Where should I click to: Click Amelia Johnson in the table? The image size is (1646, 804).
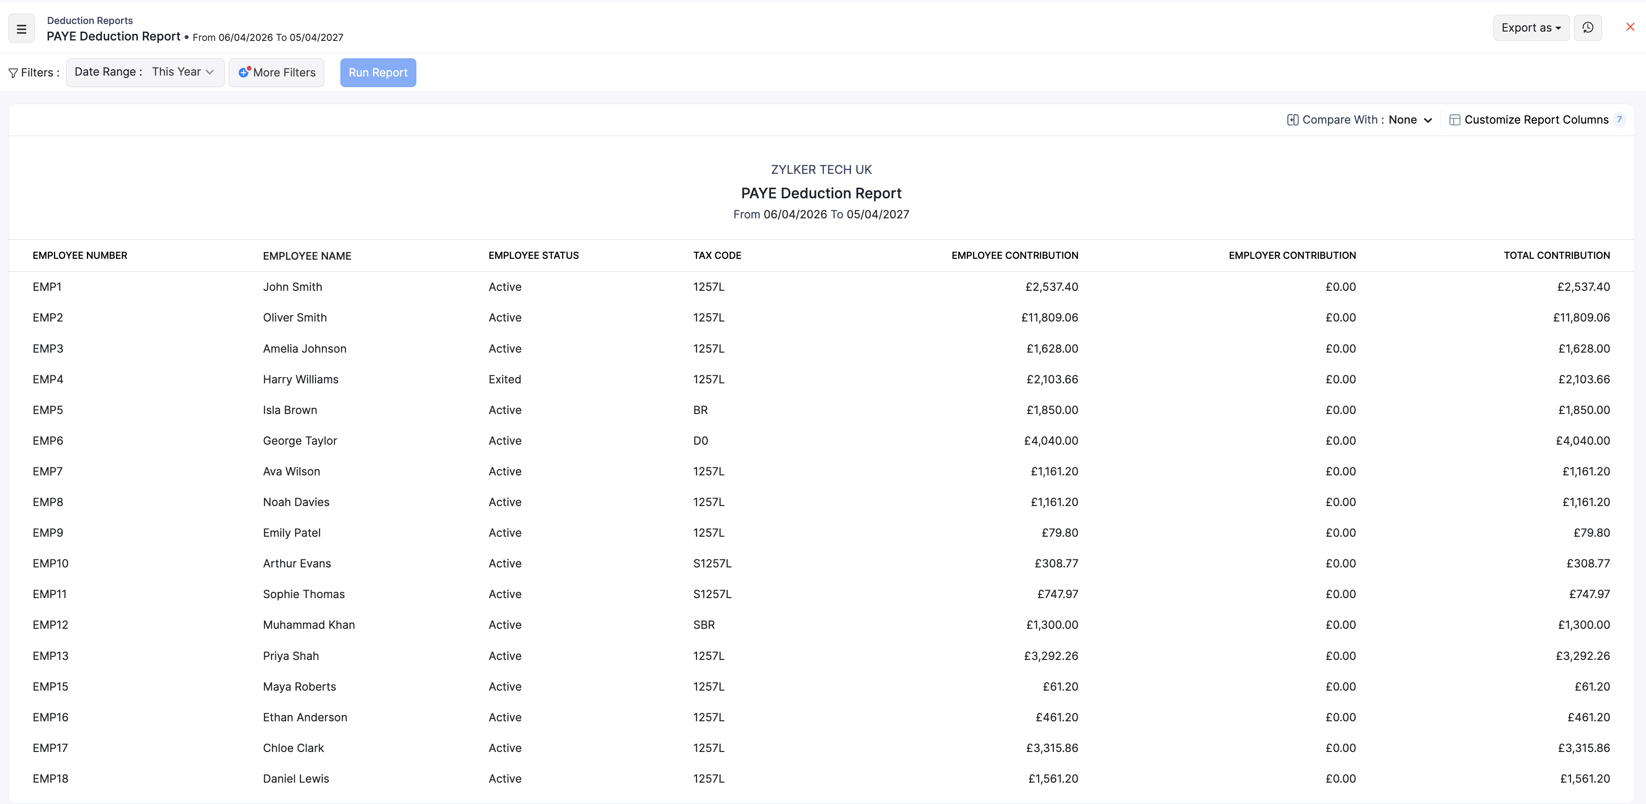(x=305, y=349)
